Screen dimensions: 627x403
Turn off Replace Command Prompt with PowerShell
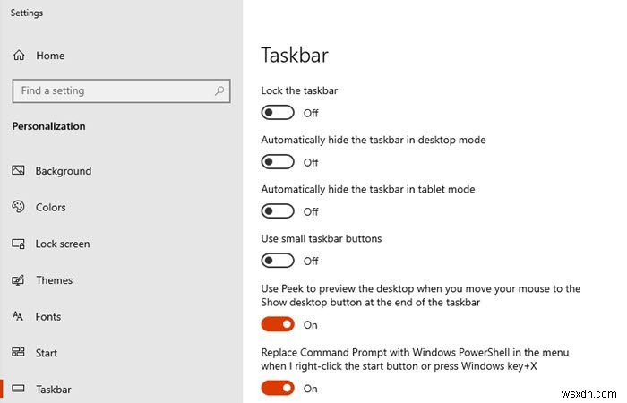[x=278, y=388]
